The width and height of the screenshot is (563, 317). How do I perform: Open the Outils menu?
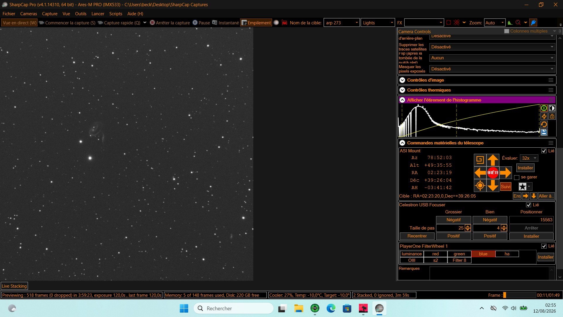tap(81, 14)
